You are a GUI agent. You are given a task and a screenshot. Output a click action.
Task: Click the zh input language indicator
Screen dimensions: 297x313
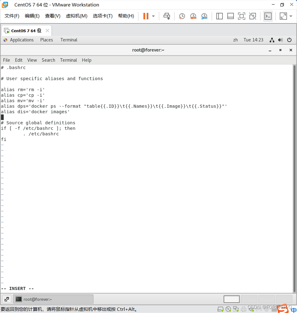coord(236,40)
